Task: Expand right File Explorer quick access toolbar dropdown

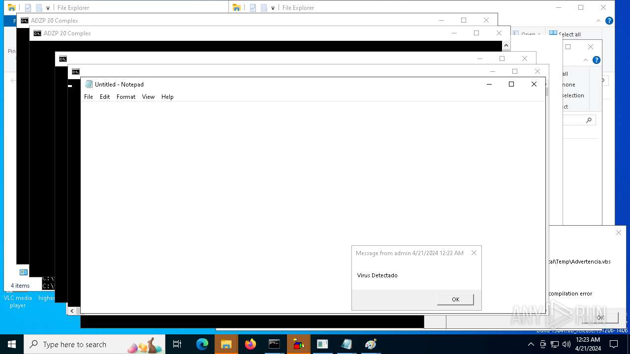Action: [x=273, y=8]
